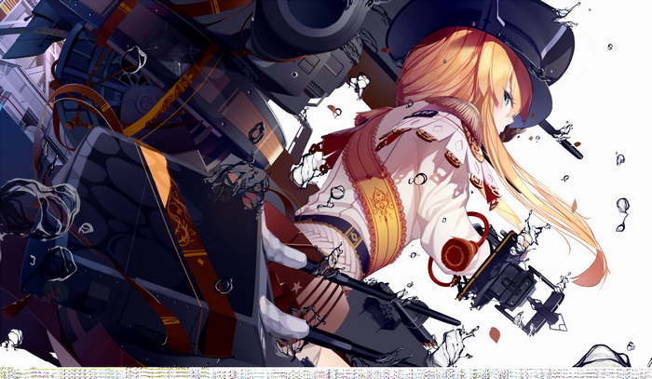Click the golden embroidered sash on coat
The width and height of the screenshot is (652, 379).
376,199
